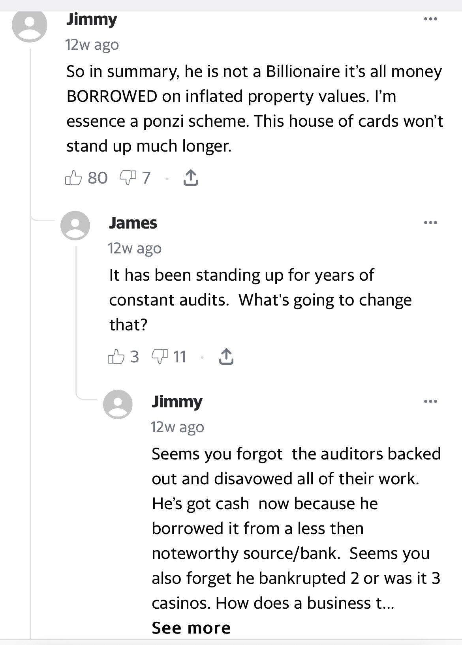Open more options for Jimmy's top comment
Viewport: 462px width, 645px height.
tap(430, 19)
